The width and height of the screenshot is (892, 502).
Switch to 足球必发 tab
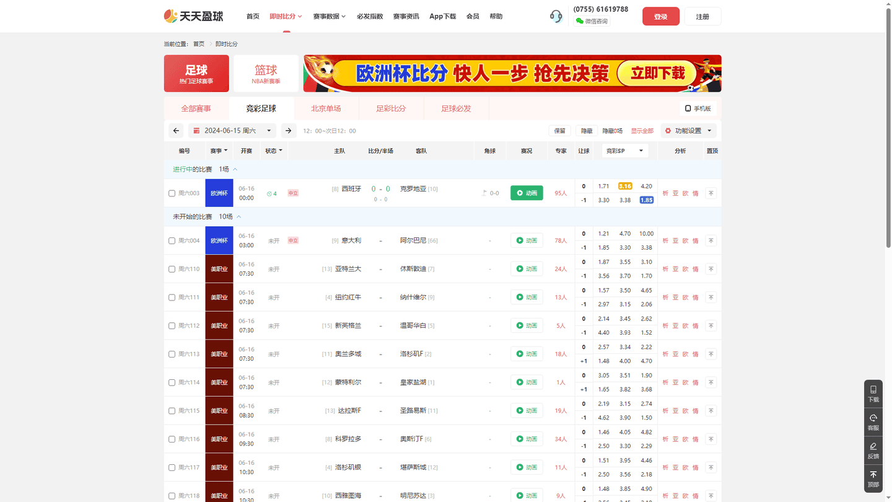pos(457,108)
